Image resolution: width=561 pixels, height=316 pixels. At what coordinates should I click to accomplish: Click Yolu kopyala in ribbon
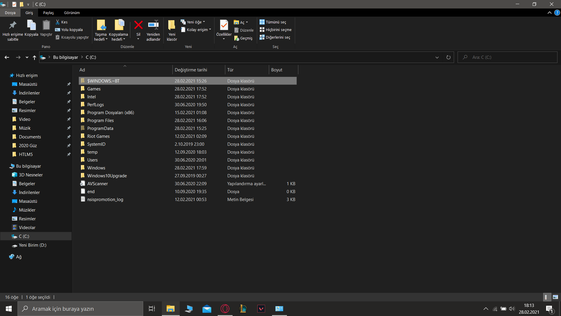pos(69,30)
